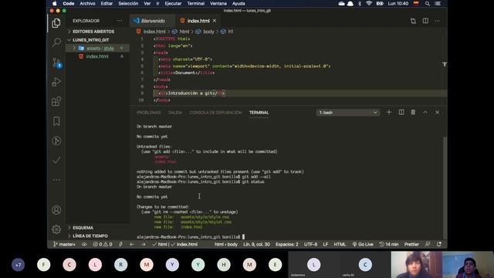Click the feedback icon in status bar
494x278 pixels.
click(428, 244)
